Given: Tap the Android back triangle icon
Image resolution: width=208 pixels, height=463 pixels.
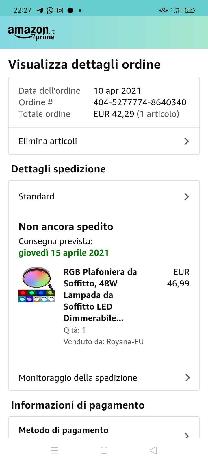Looking at the screenshot, I should 153,450.
